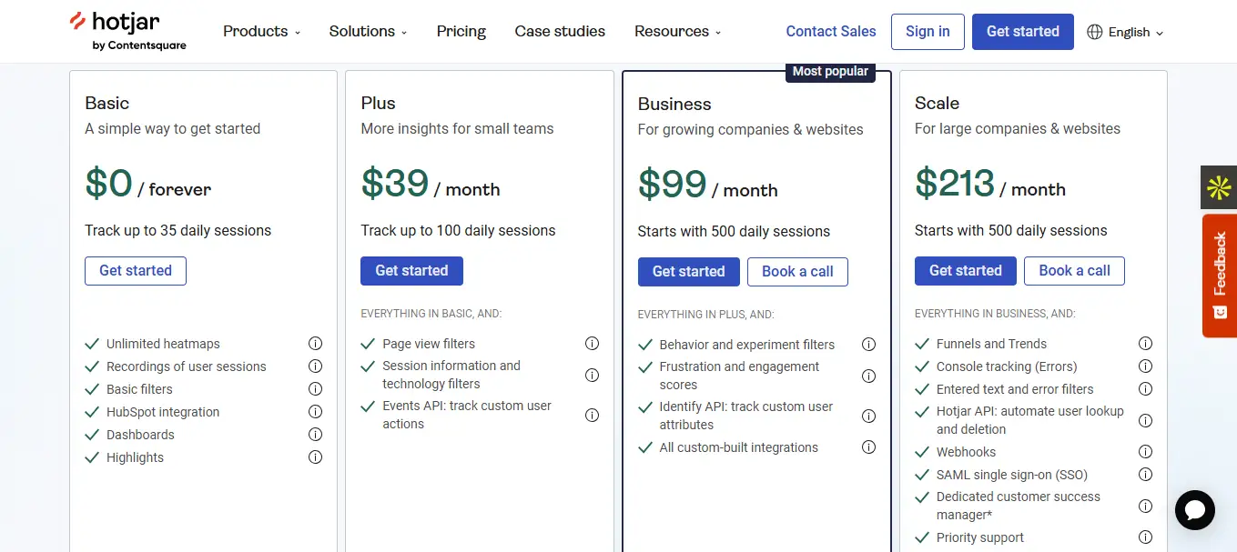Open the Solutions dropdown menu
Screen dimensions: 1237x552
(x=368, y=31)
